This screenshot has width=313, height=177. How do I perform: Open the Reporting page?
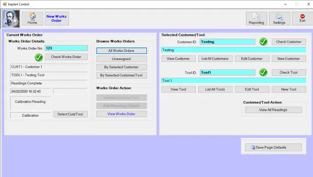[x=256, y=19]
